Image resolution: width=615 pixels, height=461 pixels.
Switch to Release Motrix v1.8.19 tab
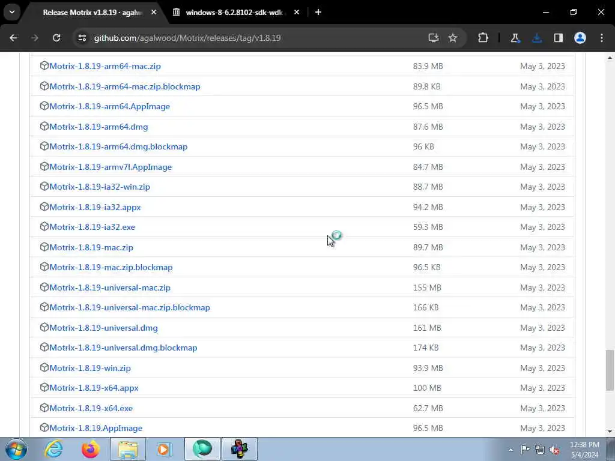(x=92, y=13)
